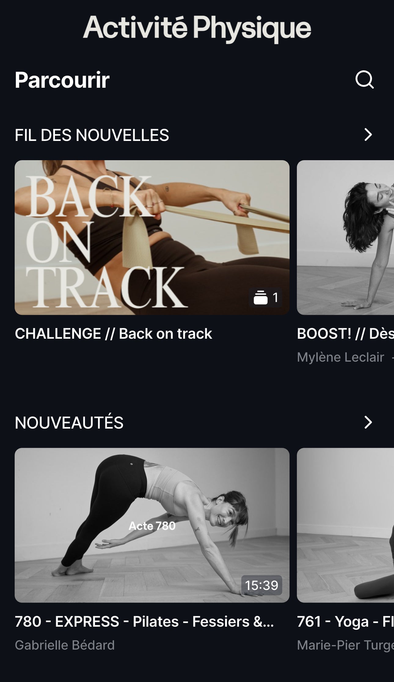Tap instructor name Marie-Pier Turge

point(345,645)
